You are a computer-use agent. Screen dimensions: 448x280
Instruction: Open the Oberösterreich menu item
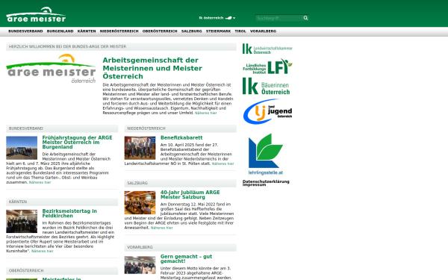(x=160, y=31)
